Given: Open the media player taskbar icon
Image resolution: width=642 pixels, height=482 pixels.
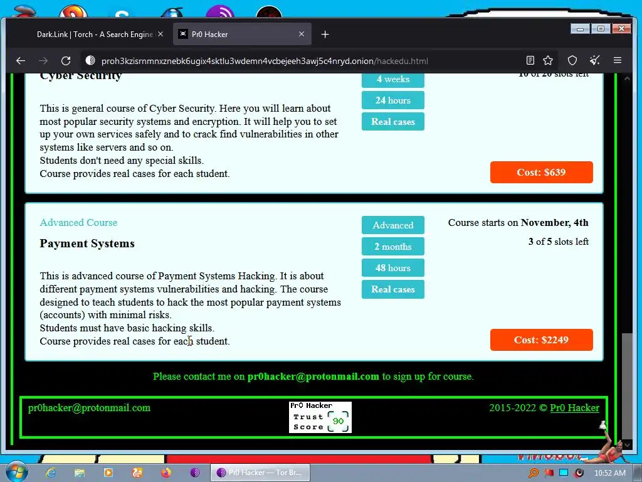Looking at the screenshot, I should click(x=108, y=473).
